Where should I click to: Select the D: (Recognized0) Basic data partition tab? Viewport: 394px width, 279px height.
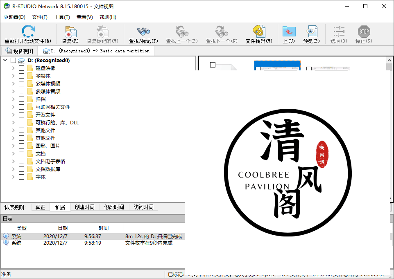click(96, 51)
